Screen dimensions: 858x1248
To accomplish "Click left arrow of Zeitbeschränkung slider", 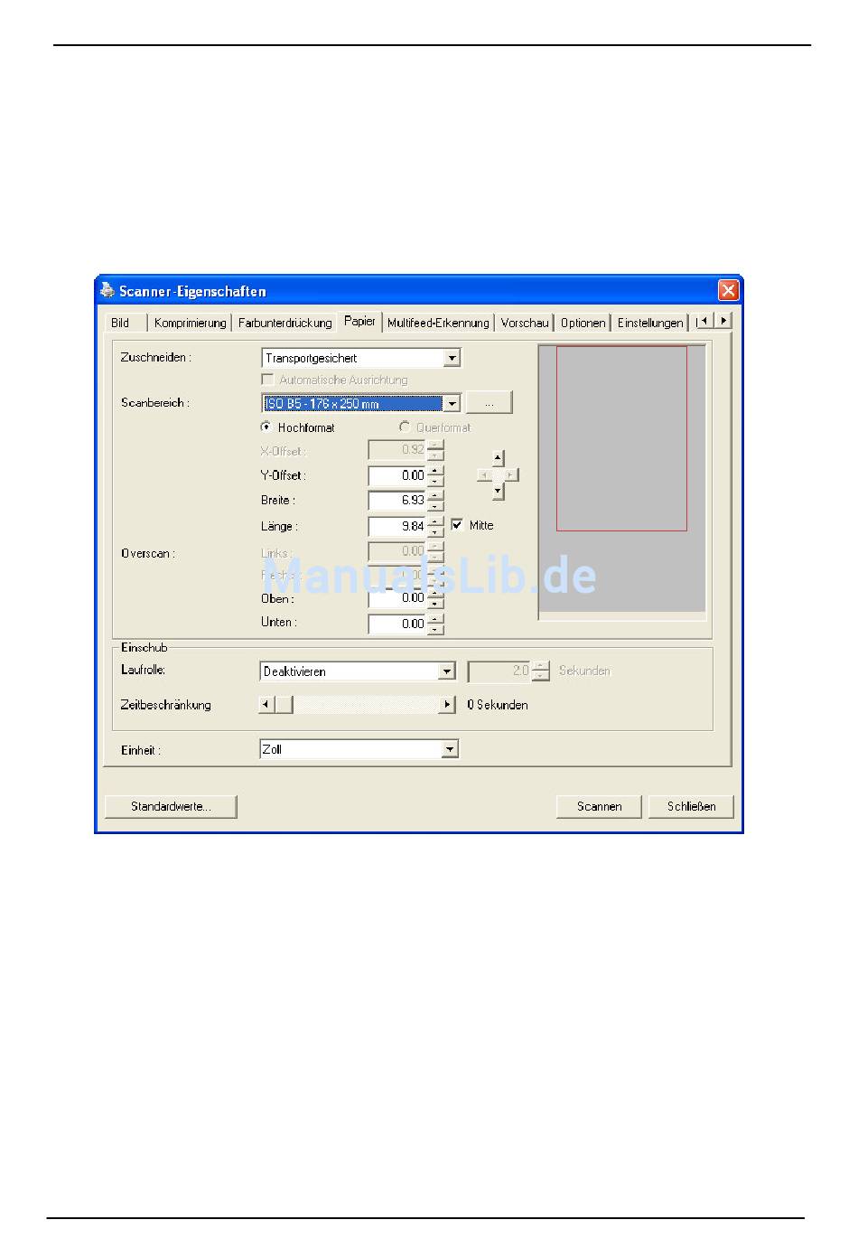I will tap(266, 704).
